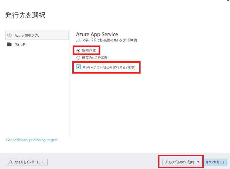Choose the 既存のものを選択 radio button

pyautogui.click(x=78, y=58)
